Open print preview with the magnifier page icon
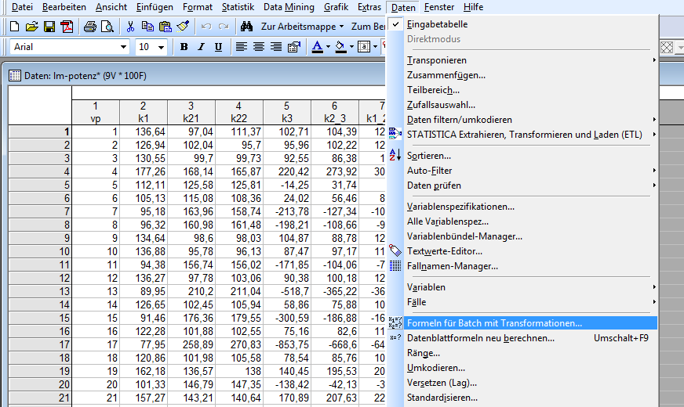This screenshot has height=407, width=684. coord(107,27)
